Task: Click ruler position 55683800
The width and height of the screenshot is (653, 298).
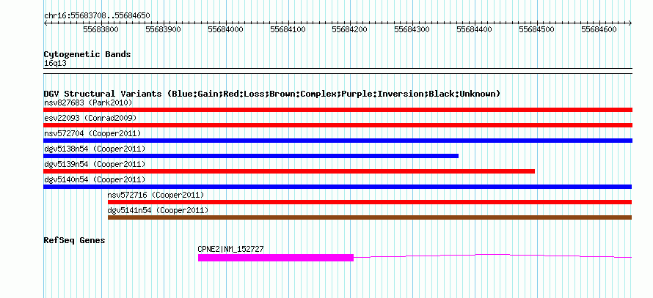Action: pyautogui.click(x=101, y=29)
